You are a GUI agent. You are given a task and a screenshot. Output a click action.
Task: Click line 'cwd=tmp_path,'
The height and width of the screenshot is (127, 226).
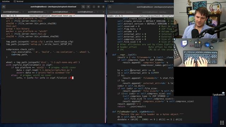pyautogui.click(x=20, y=55)
